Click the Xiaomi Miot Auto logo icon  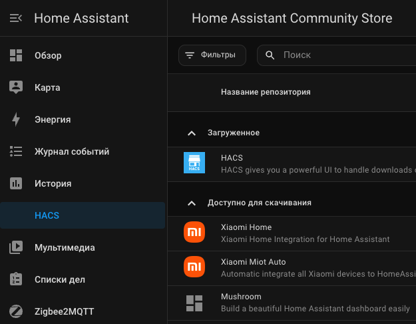click(x=194, y=267)
